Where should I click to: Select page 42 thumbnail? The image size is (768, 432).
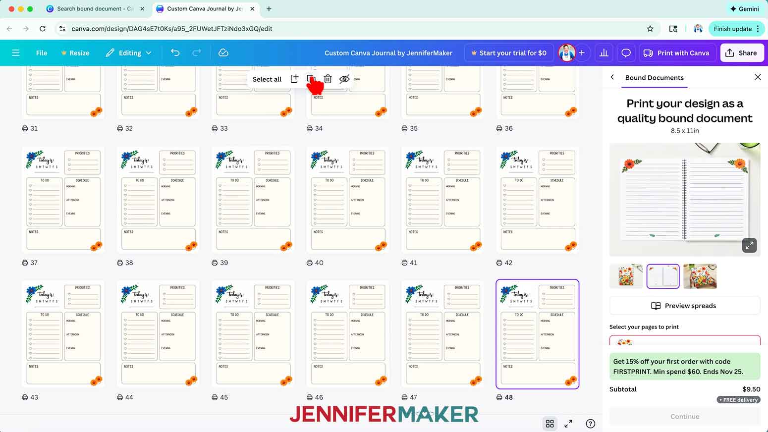tap(538, 200)
